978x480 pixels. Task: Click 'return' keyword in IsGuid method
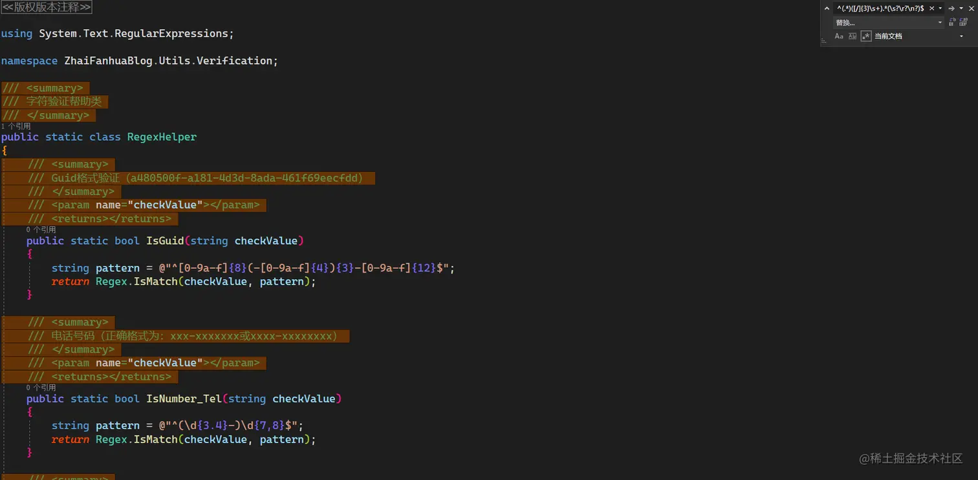tap(71, 282)
